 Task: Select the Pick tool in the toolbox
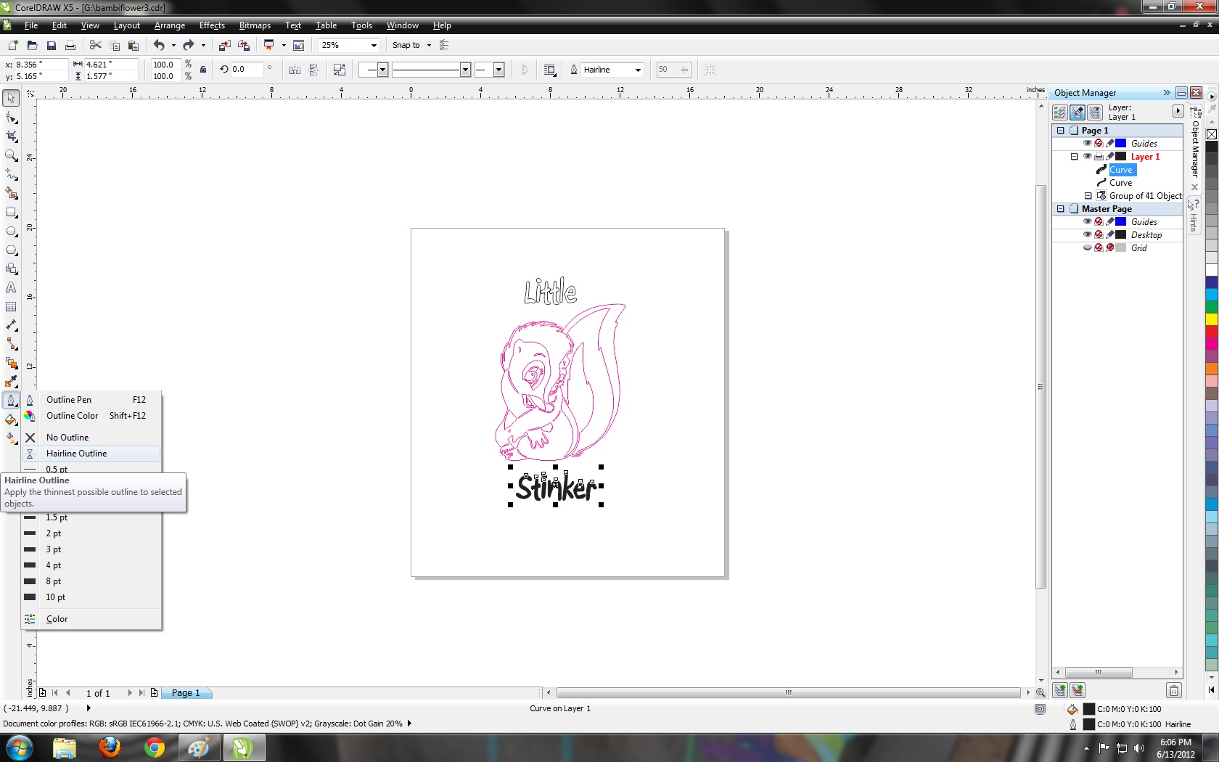11,98
